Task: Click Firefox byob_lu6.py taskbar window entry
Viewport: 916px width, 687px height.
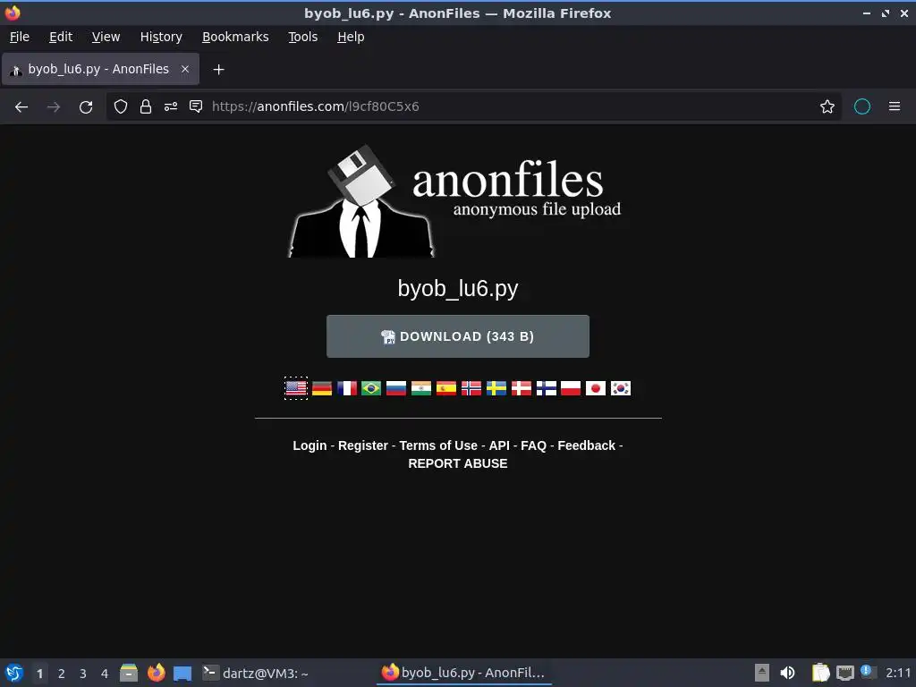Action: tap(463, 673)
